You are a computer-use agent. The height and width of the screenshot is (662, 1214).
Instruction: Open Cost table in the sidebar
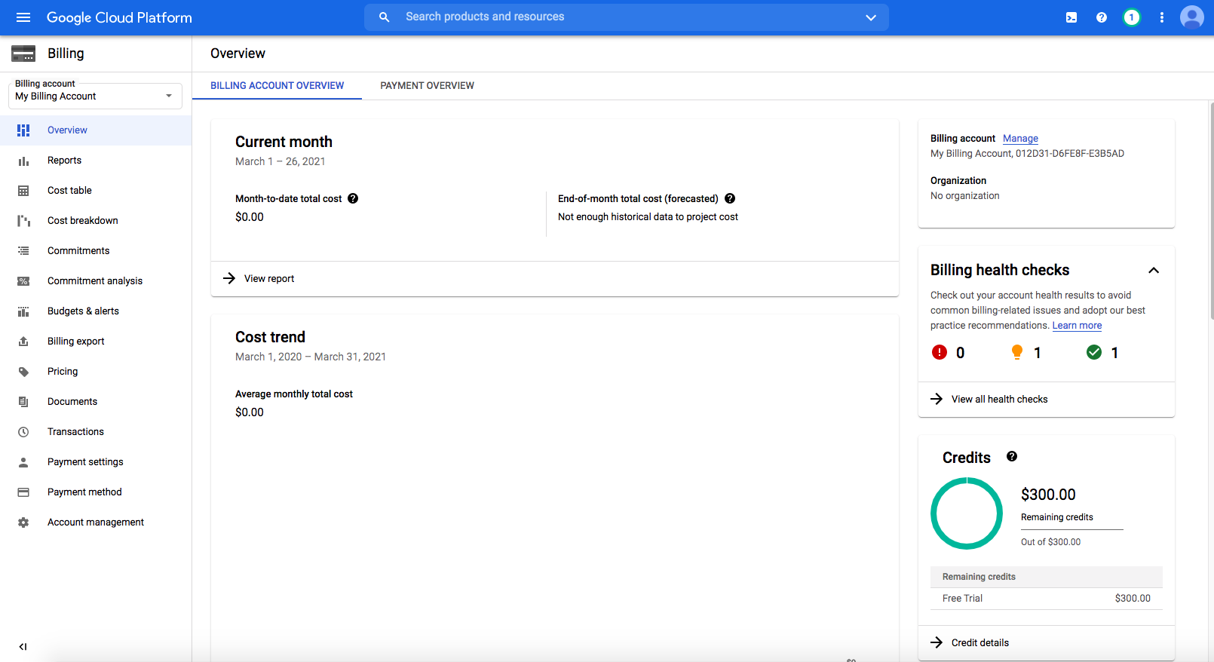(96, 191)
